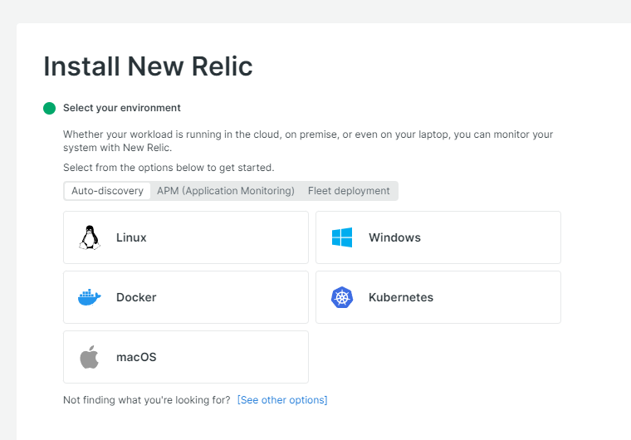
Task: Click the Docker whale icon
Action: point(90,297)
